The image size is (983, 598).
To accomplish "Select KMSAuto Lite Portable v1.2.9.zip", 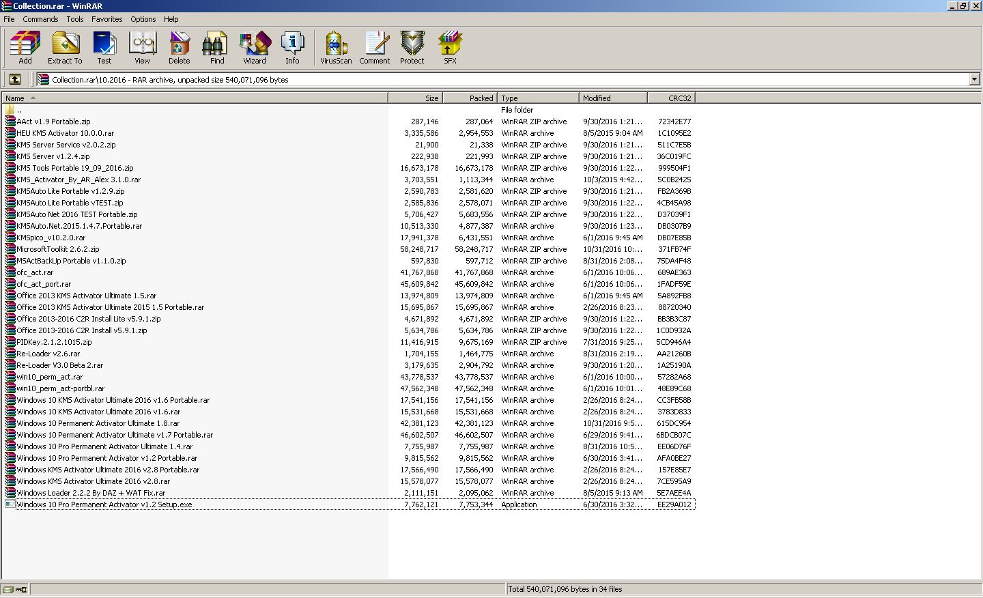I will click(x=70, y=191).
